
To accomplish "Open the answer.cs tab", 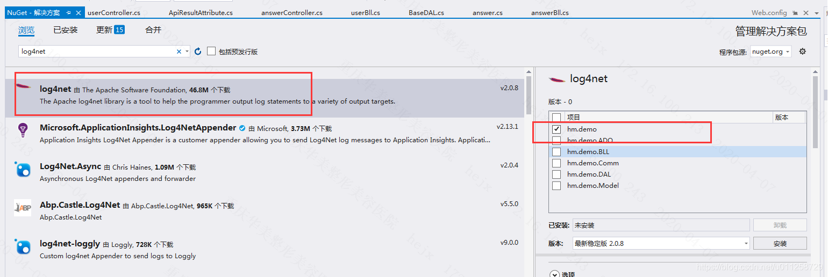I will tap(488, 12).
